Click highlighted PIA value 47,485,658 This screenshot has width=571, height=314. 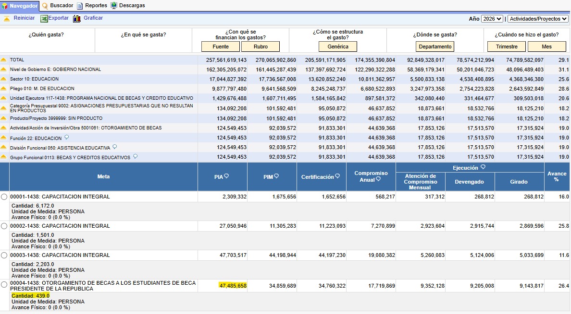[x=233, y=286]
